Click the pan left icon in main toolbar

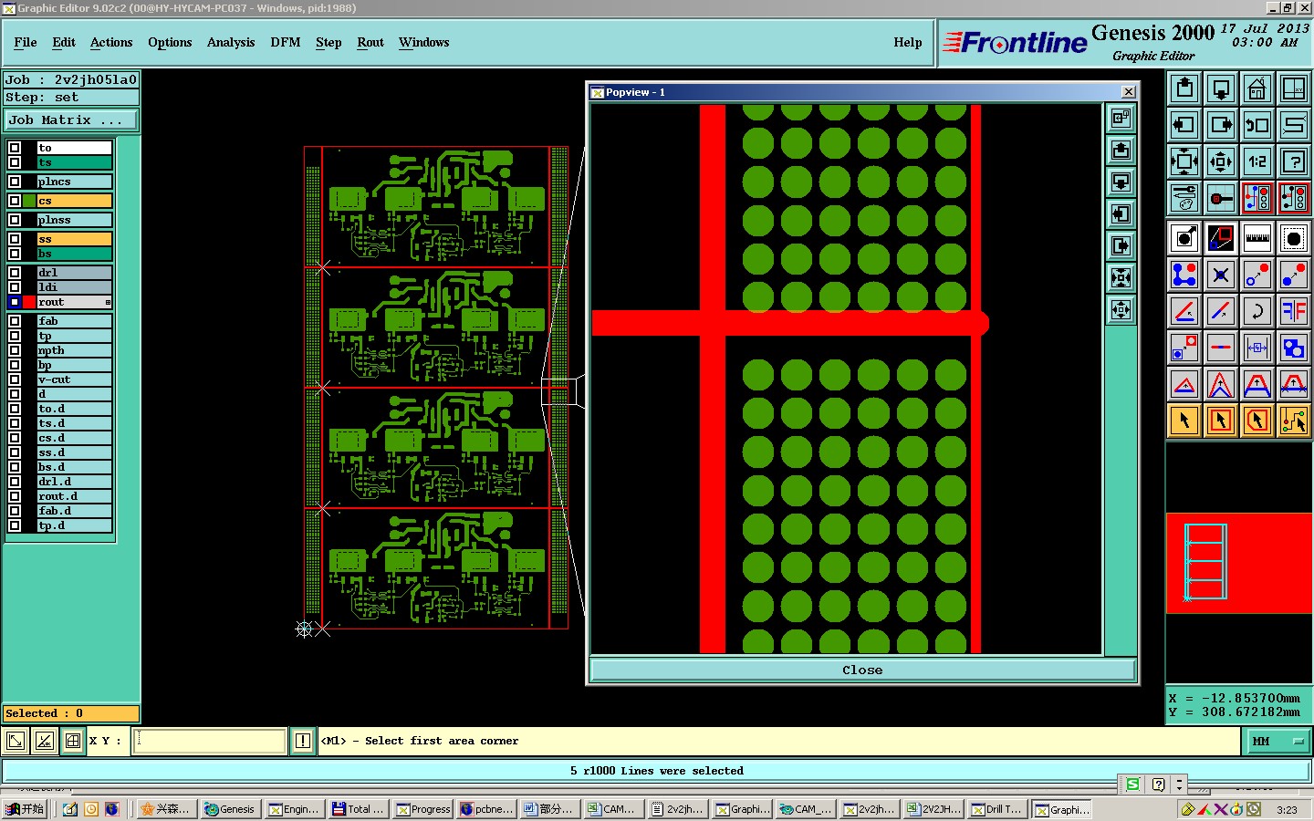point(1184,125)
